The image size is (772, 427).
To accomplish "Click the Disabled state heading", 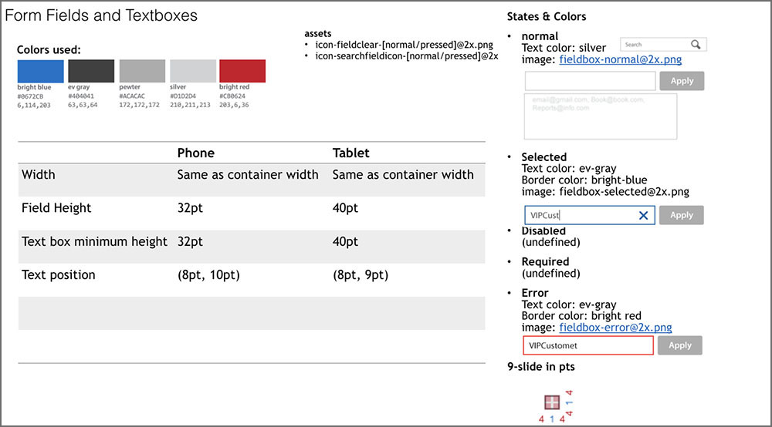I will point(543,231).
